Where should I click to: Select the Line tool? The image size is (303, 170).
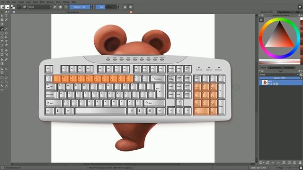pos(6,29)
